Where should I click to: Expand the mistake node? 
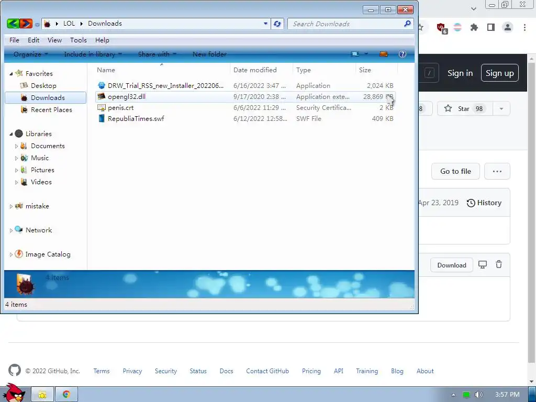[11, 206]
